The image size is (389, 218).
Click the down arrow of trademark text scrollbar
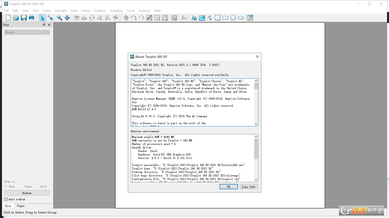[x=256, y=124]
